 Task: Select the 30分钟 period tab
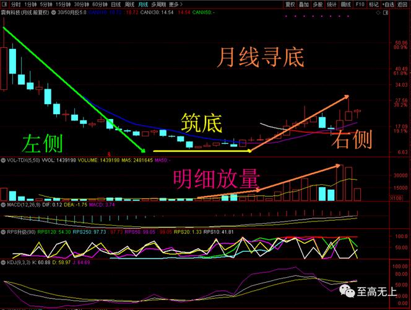coord(82,4)
